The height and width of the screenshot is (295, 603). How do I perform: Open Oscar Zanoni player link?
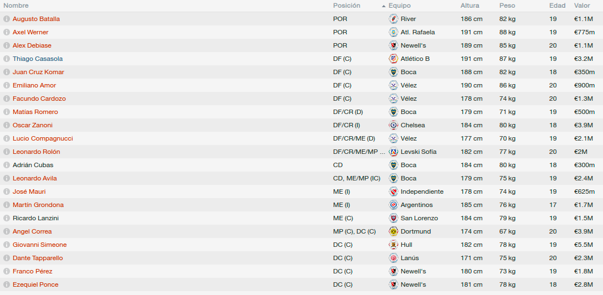33,125
